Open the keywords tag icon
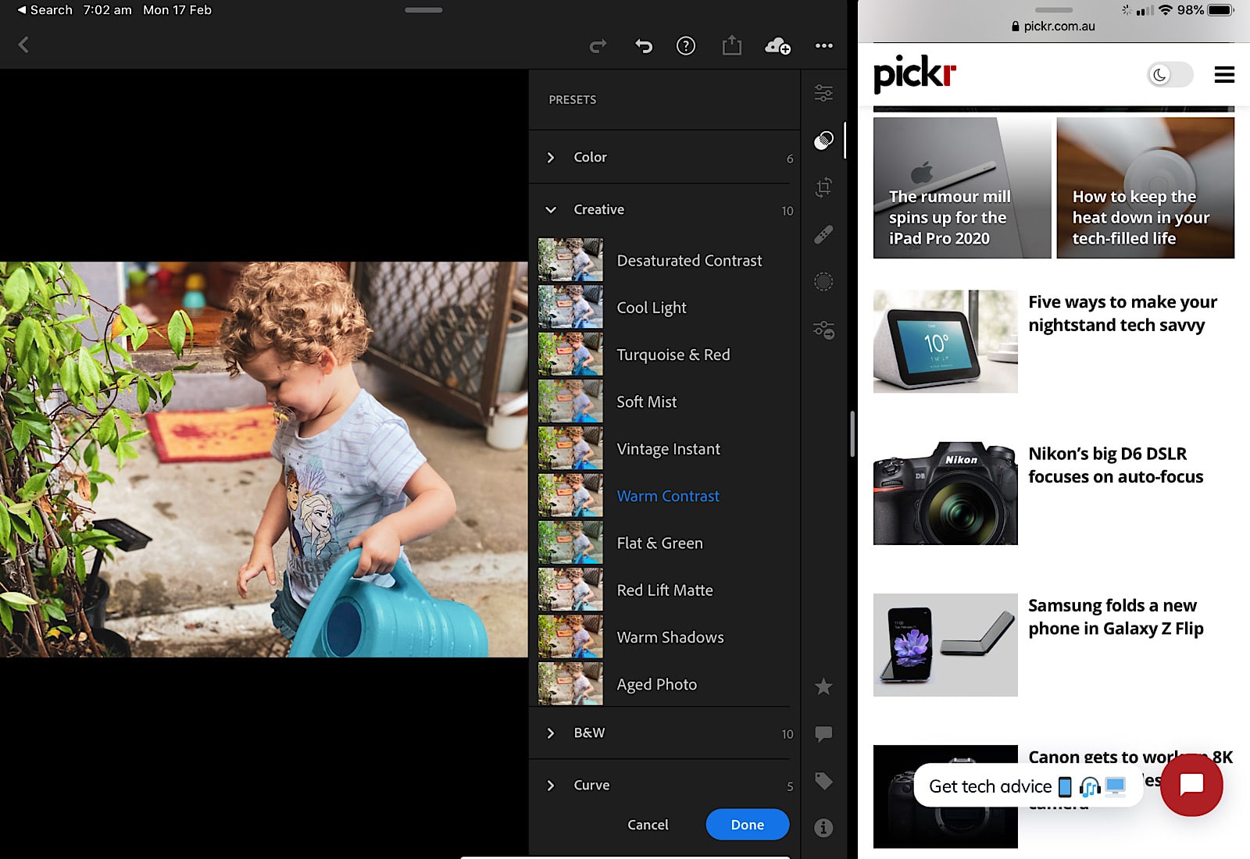The height and width of the screenshot is (859, 1250). [x=823, y=780]
